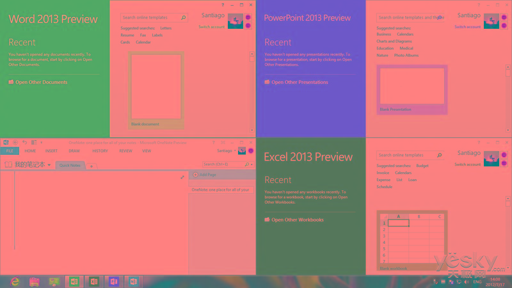Click the undo arrow in OneNote title bar
The height and width of the screenshot is (288, 512).
[x=24, y=142]
